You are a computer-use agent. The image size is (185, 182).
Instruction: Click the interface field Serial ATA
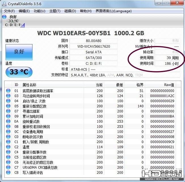[94, 52]
